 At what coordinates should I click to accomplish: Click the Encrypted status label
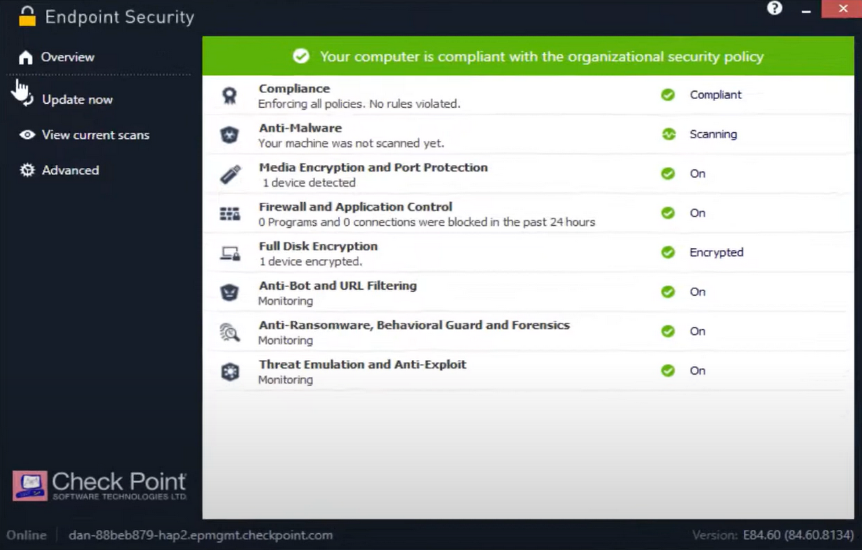click(x=716, y=252)
